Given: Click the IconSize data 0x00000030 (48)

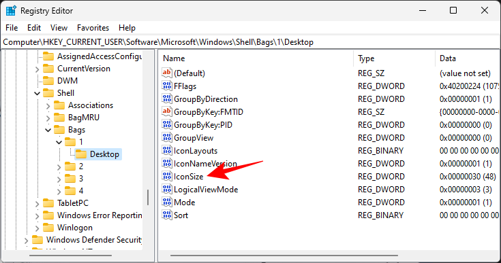Looking at the screenshot, I should 468,177.
